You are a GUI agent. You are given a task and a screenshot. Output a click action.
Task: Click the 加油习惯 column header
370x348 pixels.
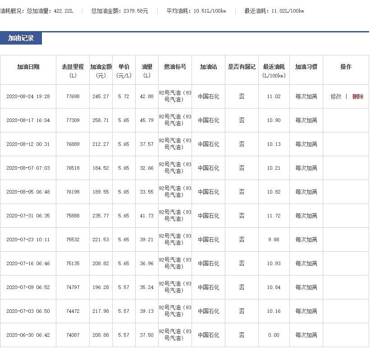tap(306, 67)
